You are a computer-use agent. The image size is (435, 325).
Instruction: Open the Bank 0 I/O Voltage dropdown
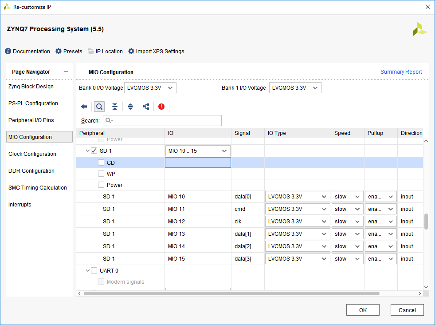pyautogui.click(x=150, y=88)
